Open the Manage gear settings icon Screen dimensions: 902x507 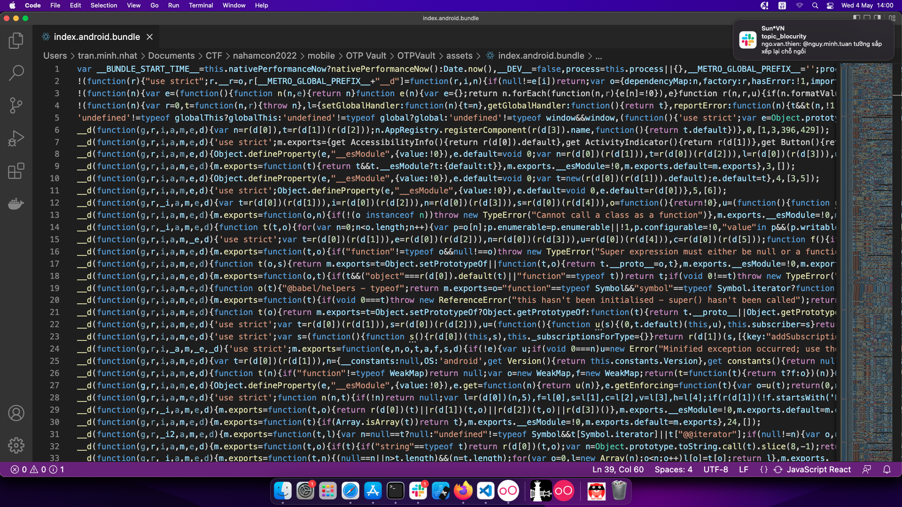coord(16,445)
